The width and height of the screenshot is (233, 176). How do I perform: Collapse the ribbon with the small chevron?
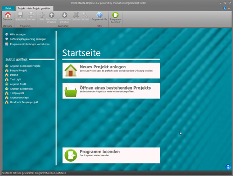229,8
